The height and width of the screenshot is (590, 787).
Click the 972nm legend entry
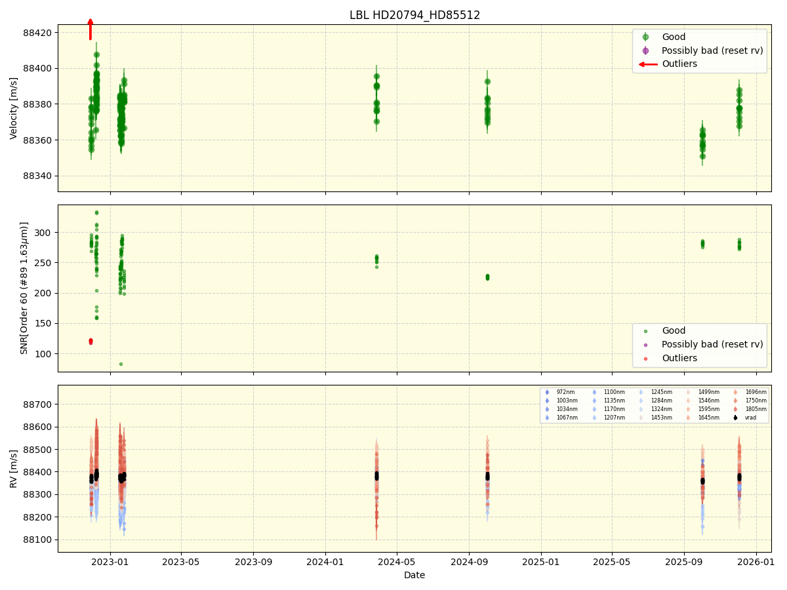pyautogui.click(x=561, y=392)
